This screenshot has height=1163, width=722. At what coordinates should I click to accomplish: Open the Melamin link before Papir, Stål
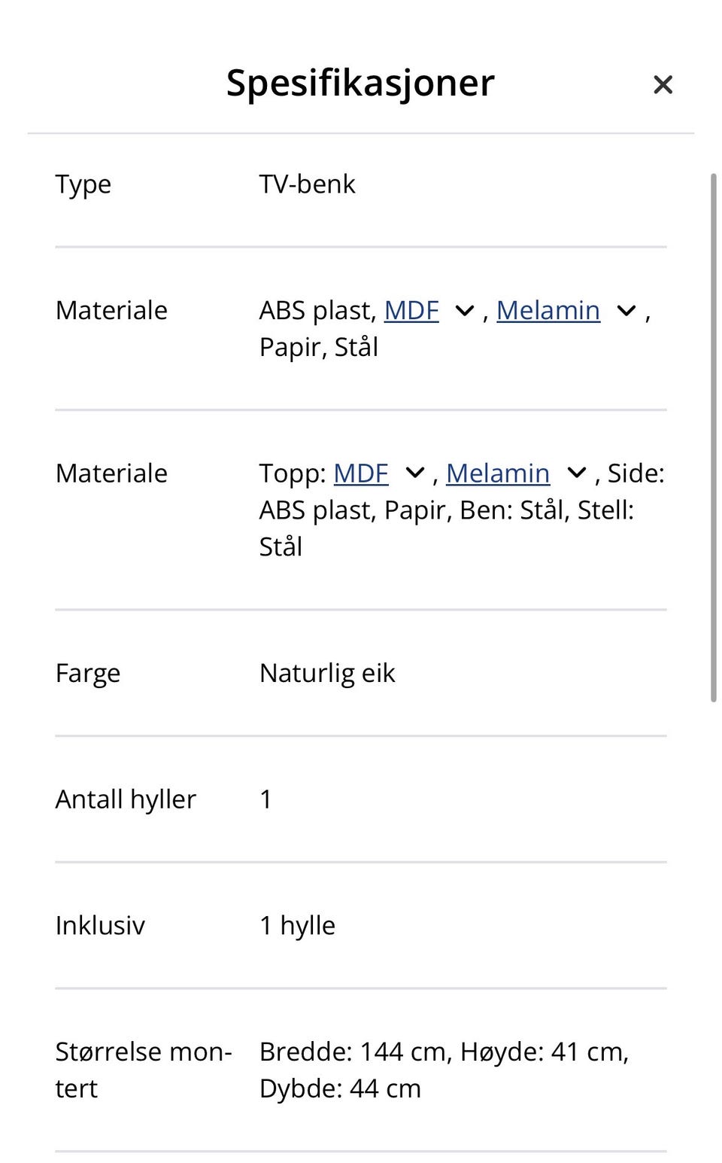click(548, 310)
